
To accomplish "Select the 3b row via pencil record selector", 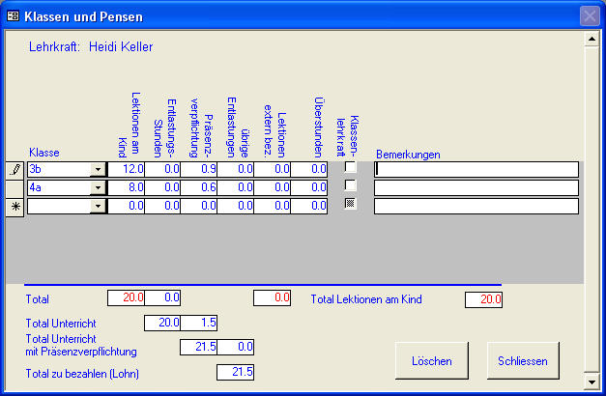I will point(14,169).
